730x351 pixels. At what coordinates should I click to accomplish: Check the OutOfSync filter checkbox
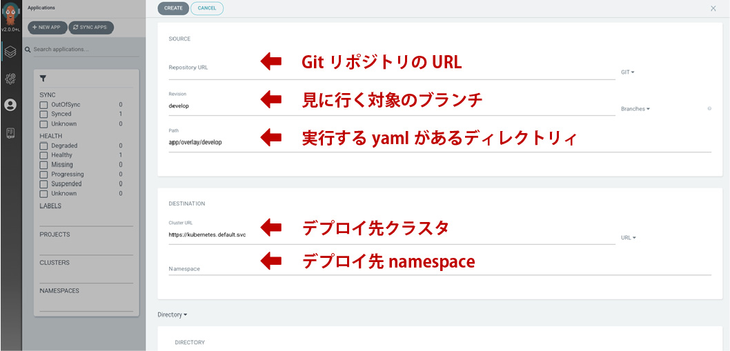[44, 105]
